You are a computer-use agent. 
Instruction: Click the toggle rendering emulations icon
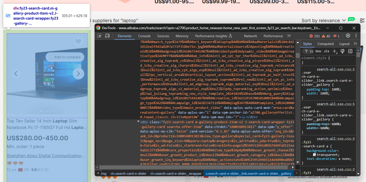point(342,51)
